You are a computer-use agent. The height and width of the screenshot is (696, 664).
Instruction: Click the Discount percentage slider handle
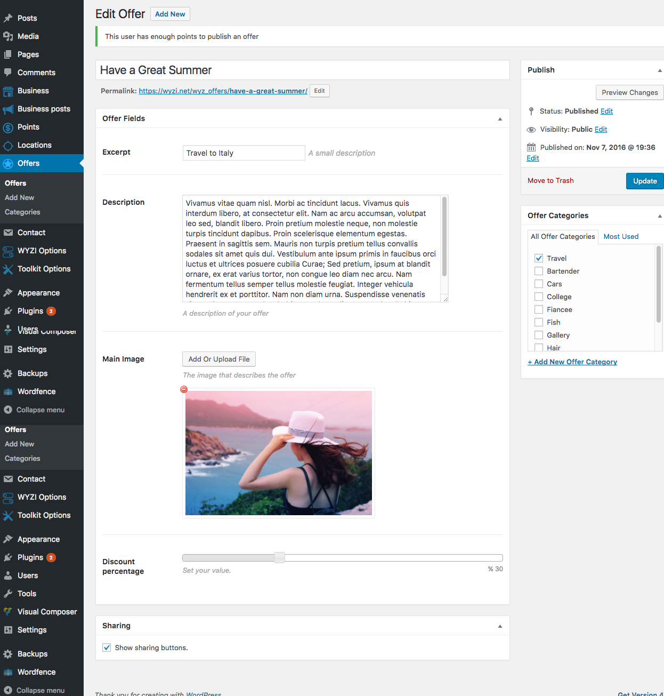click(279, 558)
